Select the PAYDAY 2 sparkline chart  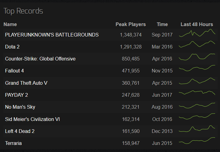[x=197, y=93]
